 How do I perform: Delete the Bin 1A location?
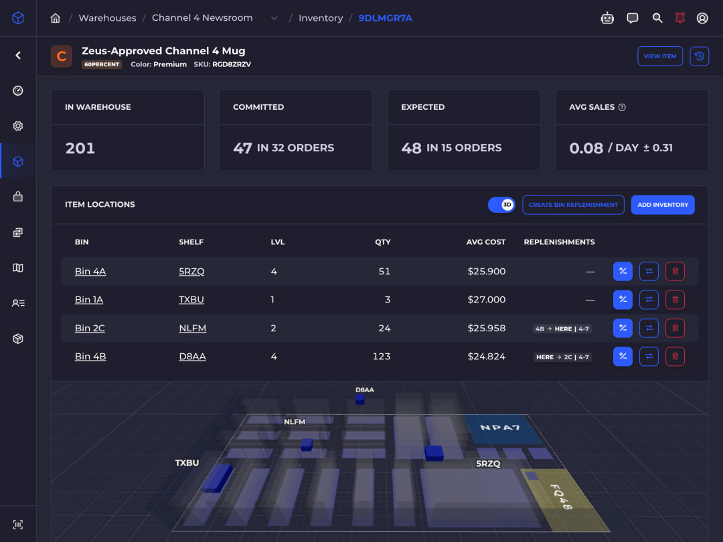coord(675,300)
